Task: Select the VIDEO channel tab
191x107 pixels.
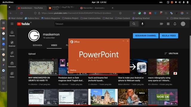Action: (54, 45)
